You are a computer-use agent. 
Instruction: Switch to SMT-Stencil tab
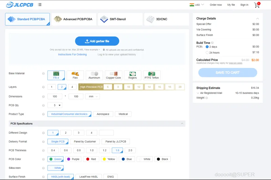click(120, 19)
